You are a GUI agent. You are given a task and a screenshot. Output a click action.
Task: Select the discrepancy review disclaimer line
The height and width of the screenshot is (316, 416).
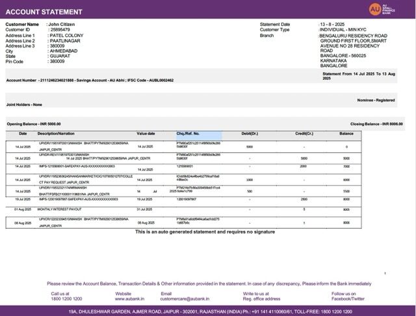click(209, 283)
